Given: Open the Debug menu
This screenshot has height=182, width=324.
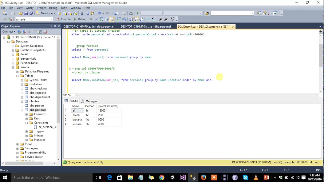Looking at the screenshot, I should (53, 8).
